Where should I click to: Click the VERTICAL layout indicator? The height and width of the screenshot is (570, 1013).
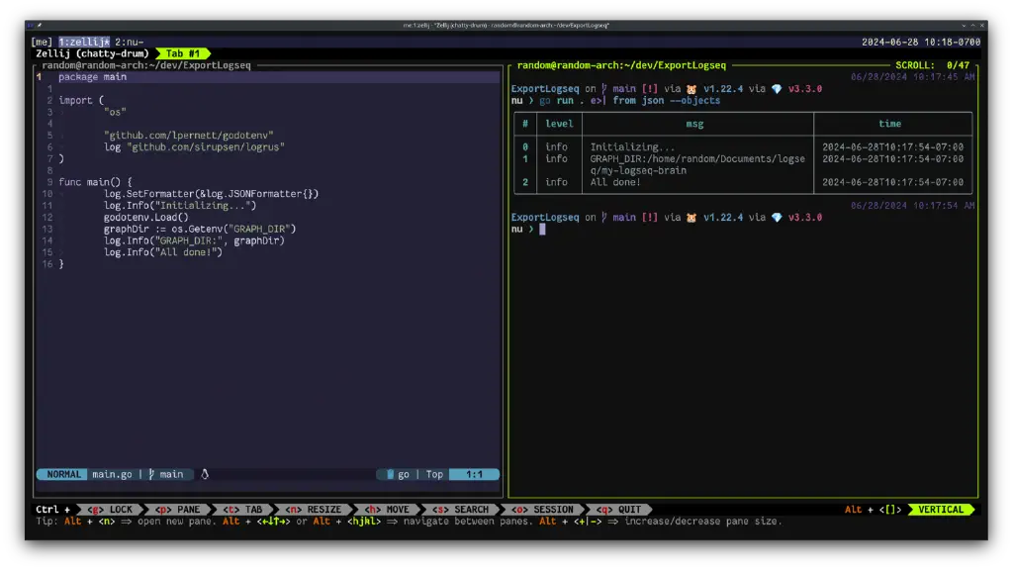click(x=941, y=510)
